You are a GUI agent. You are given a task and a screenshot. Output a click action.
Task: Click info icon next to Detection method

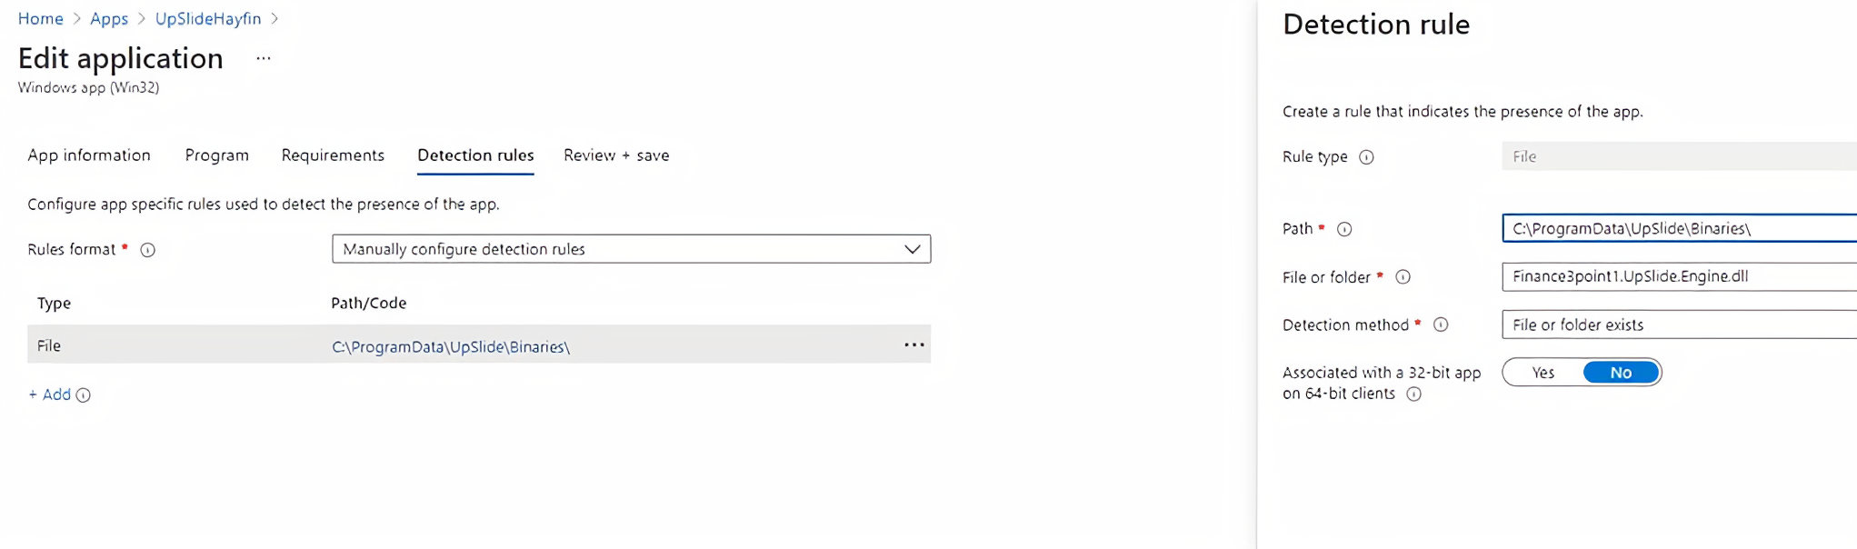[x=1441, y=324]
